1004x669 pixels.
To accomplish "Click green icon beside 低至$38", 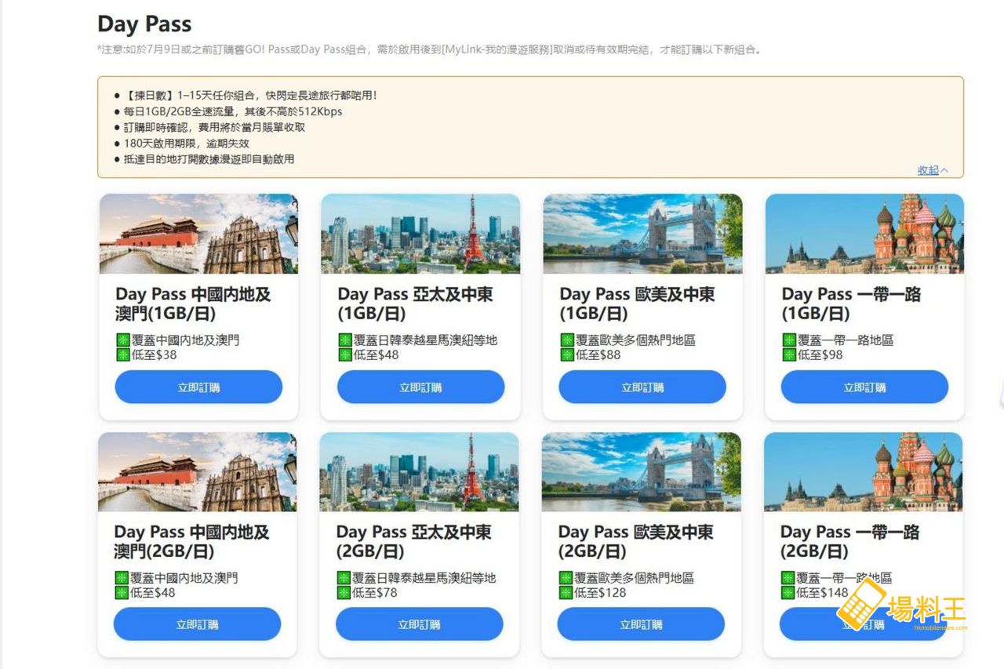I will [x=122, y=354].
